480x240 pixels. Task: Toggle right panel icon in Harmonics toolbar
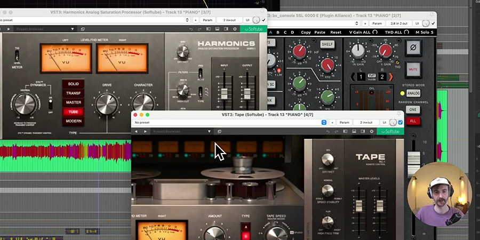point(226,29)
